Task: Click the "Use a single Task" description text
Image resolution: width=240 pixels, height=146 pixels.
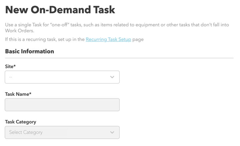Action: click(x=117, y=28)
